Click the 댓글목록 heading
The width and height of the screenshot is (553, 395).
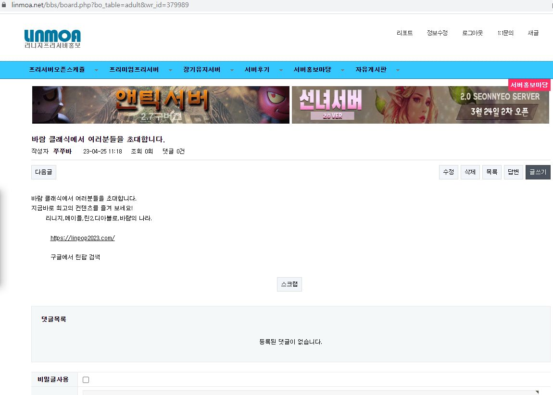53,319
